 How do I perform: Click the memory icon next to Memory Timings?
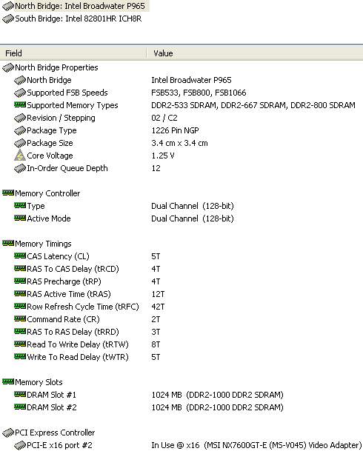pyautogui.click(x=8, y=243)
